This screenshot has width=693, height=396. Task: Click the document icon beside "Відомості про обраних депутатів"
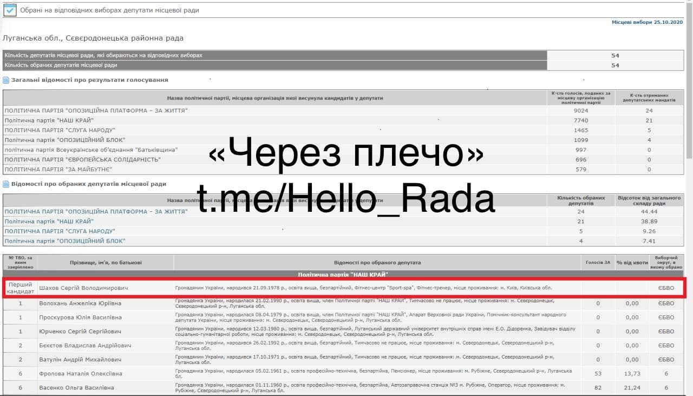pos(6,184)
